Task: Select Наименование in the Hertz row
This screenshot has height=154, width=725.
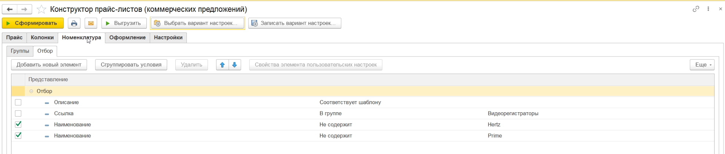Action: 72,124
